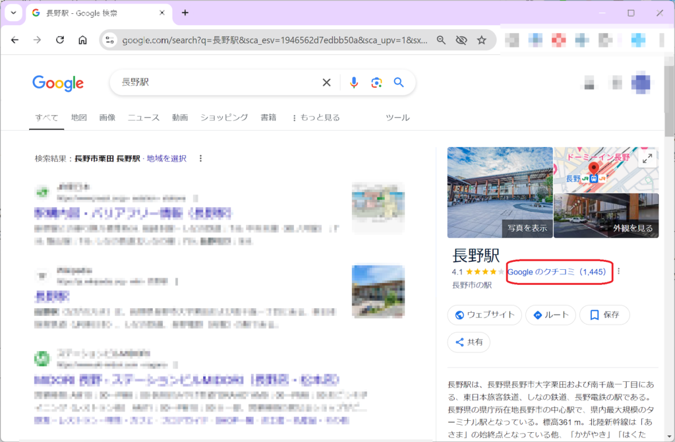Select the すべて results tab
This screenshot has height=442, width=675.
tap(47, 117)
